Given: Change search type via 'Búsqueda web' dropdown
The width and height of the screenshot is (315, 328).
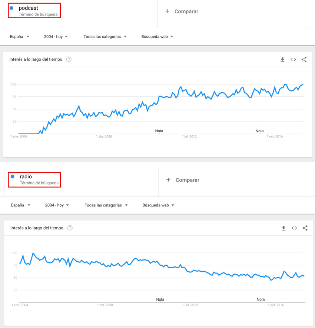Looking at the screenshot, I should click(157, 36).
